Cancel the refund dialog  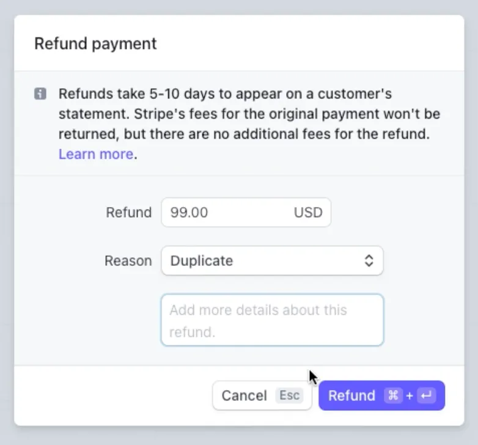click(262, 395)
